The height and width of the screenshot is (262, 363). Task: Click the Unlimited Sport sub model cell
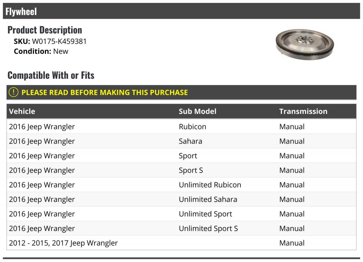tap(205, 214)
